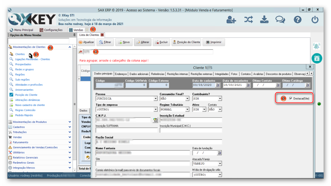The image size is (331, 186).
Task: Open calendar picker for Último Contato
Action: 277,85
